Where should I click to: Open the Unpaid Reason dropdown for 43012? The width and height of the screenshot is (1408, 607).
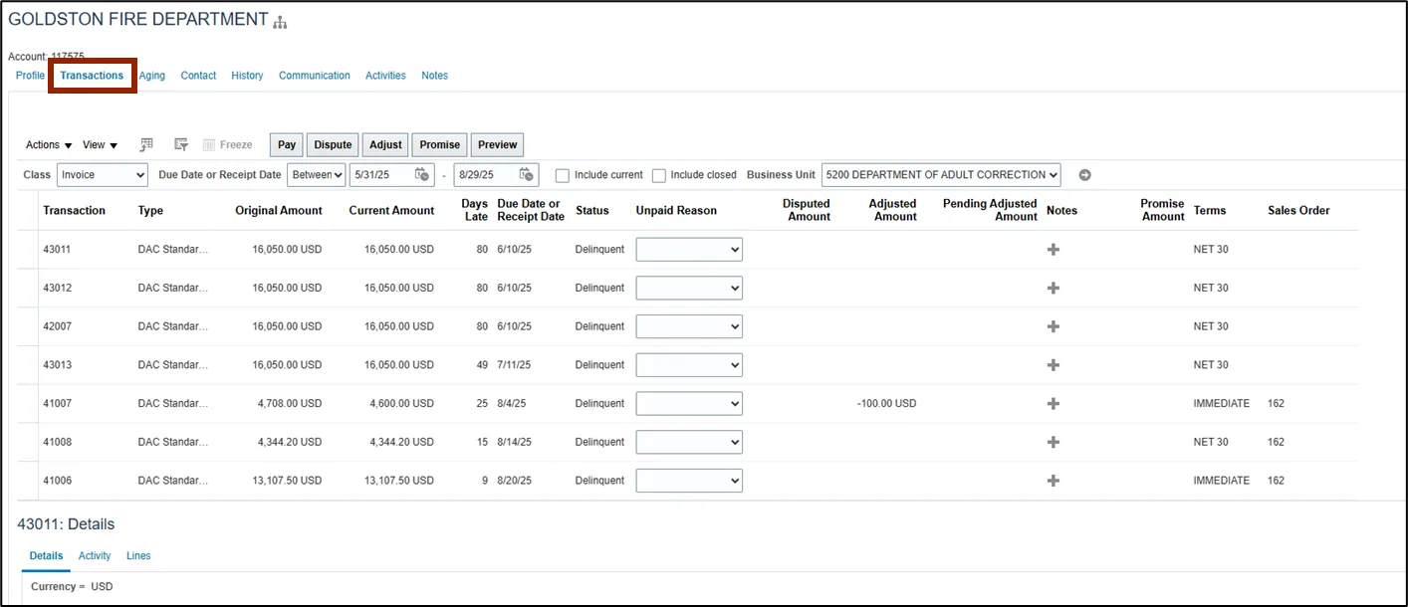[x=689, y=289]
